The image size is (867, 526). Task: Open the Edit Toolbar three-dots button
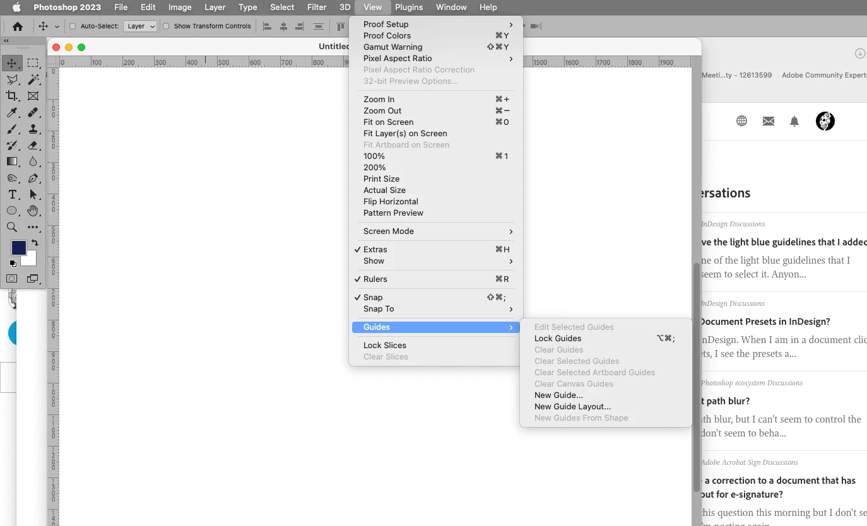point(33,227)
